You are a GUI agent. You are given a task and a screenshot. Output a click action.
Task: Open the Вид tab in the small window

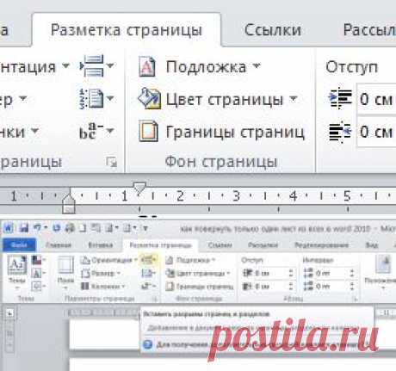click(x=371, y=245)
